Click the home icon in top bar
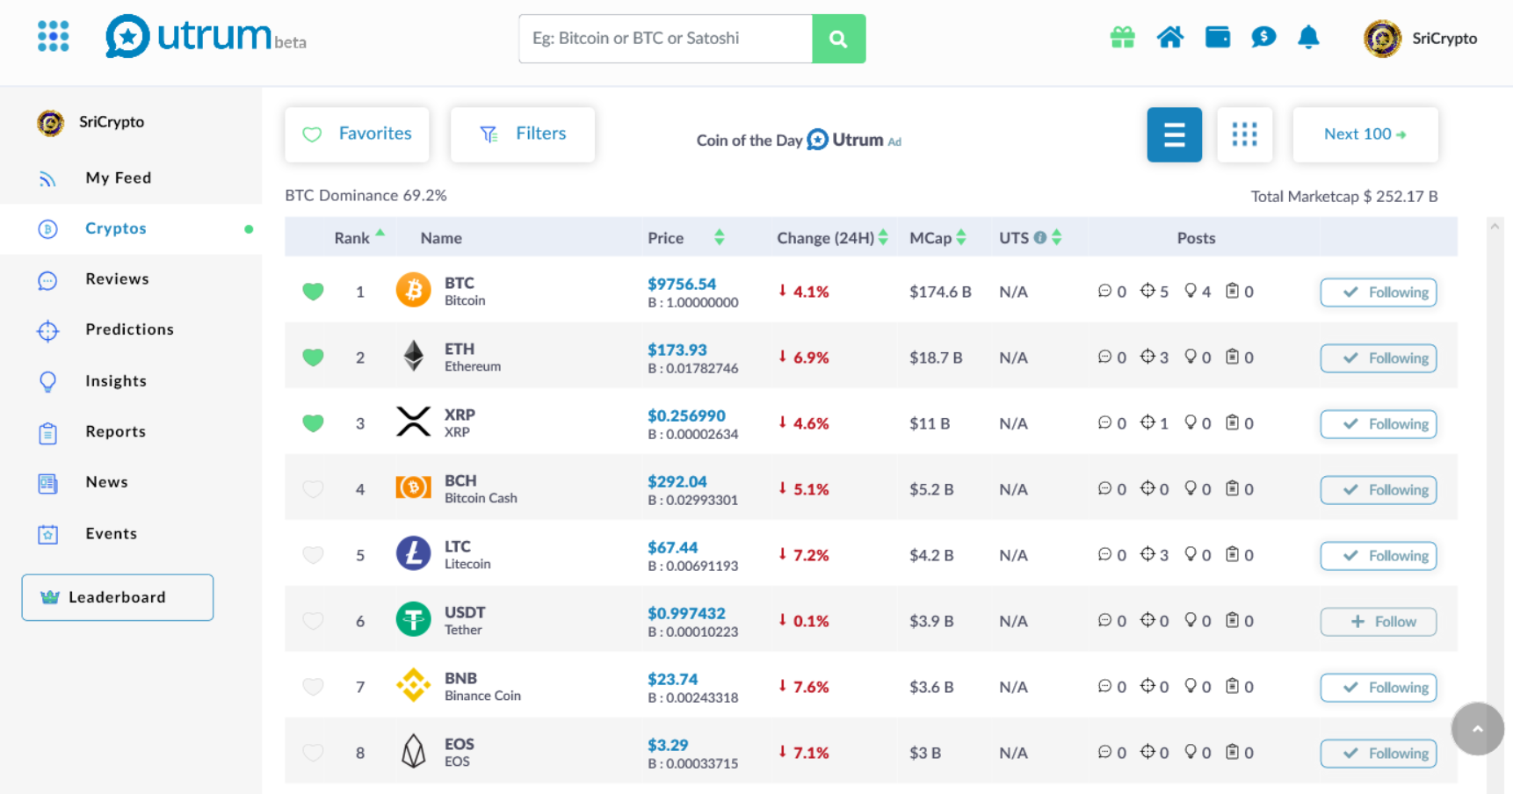This screenshot has width=1513, height=794. click(x=1170, y=37)
